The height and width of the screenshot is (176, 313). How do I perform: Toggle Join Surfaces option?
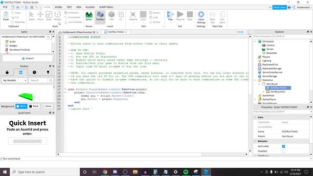[73, 22]
